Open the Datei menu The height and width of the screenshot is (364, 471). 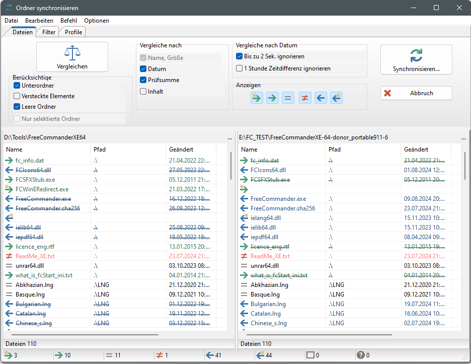[x=12, y=21]
